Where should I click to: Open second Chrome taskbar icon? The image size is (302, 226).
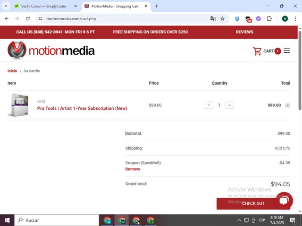(122, 220)
